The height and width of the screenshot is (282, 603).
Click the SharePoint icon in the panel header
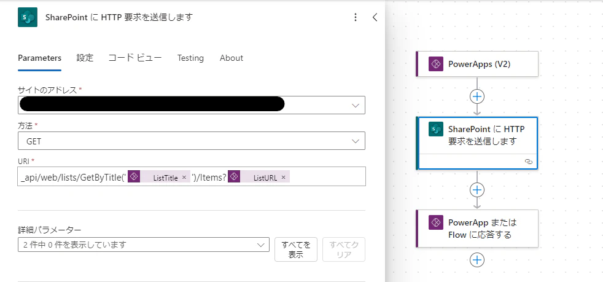27,17
